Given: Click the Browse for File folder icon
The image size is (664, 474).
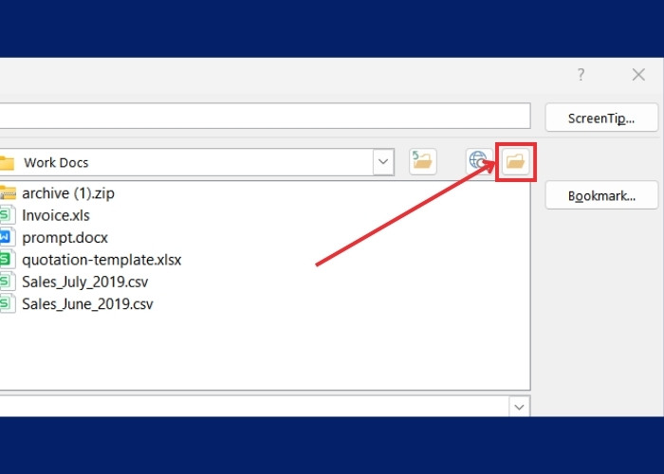Looking at the screenshot, I should click(515, 162).
